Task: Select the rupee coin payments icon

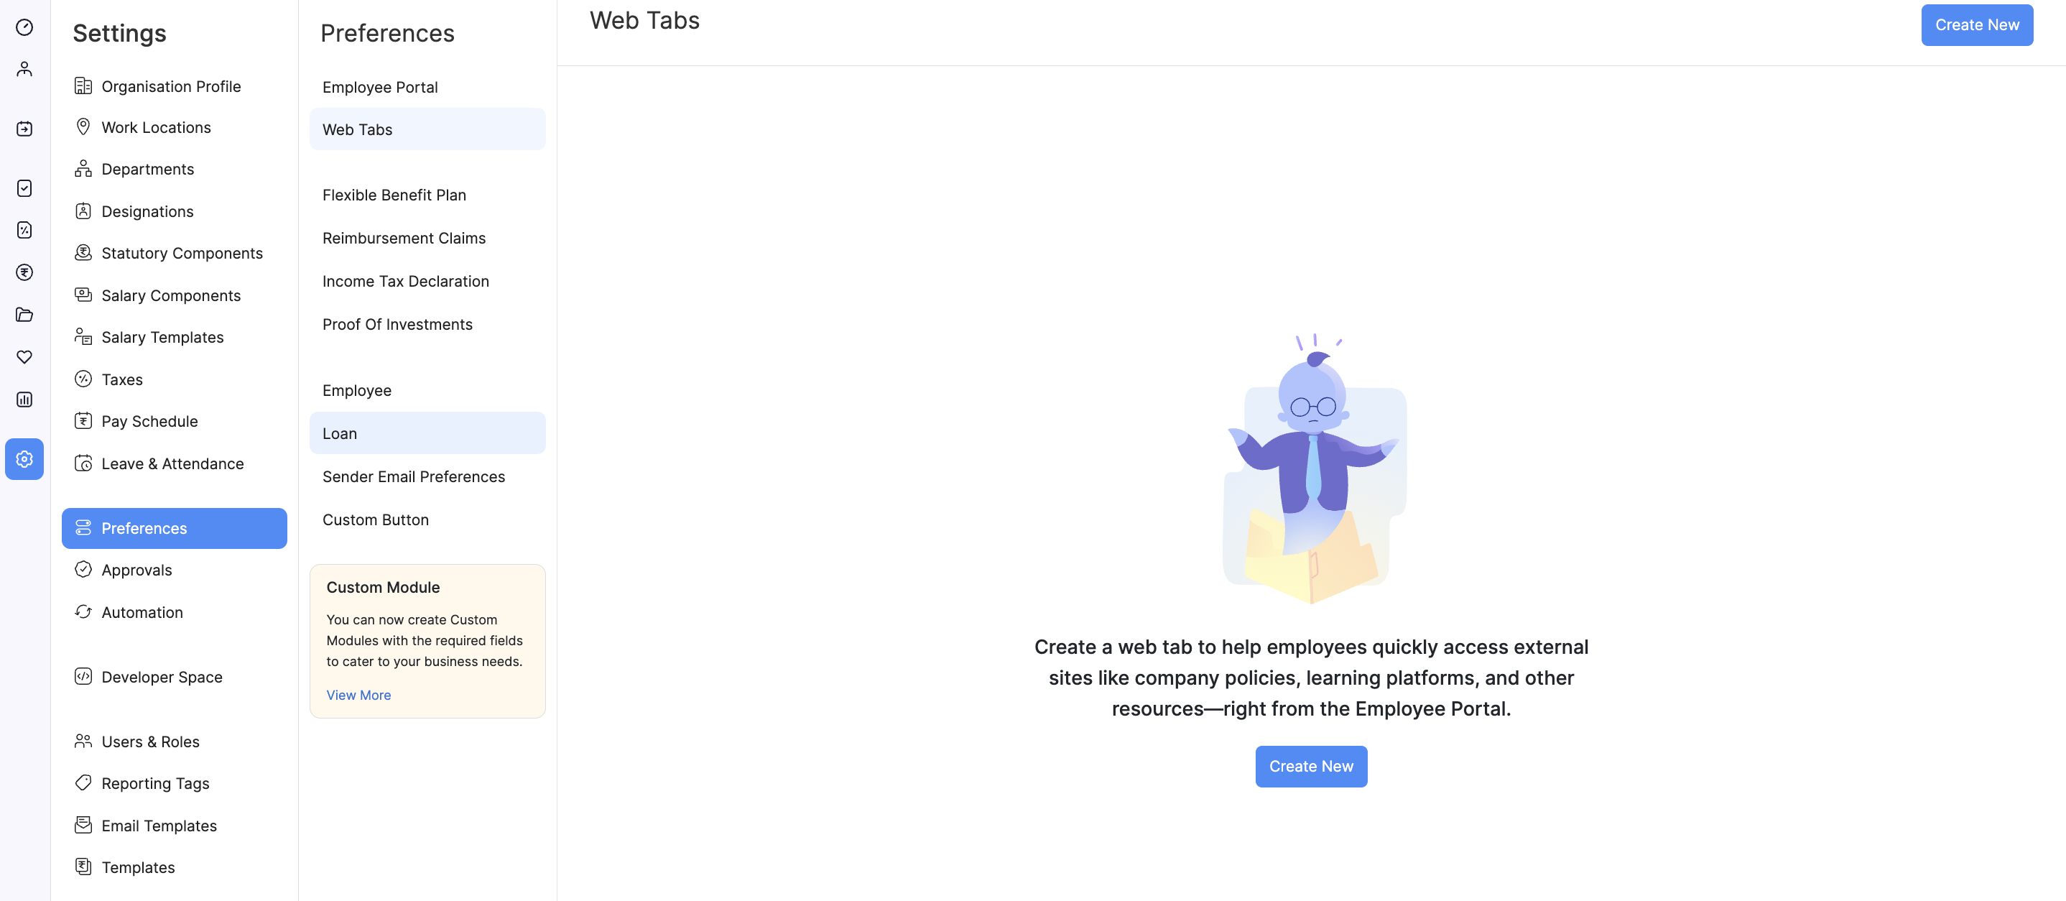Action: click(24, 272)
